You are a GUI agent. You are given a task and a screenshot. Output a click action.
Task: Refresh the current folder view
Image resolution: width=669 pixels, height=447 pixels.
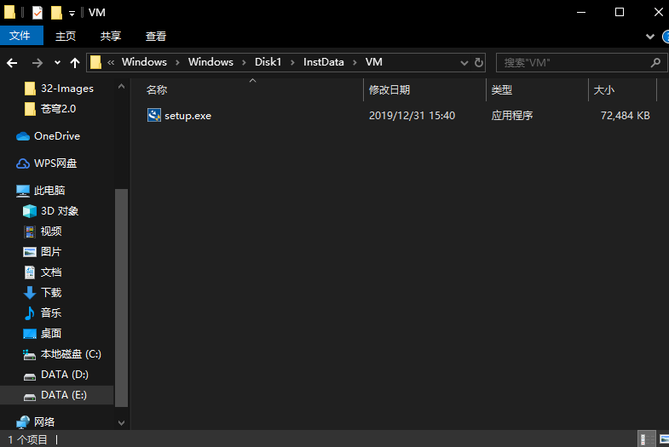[479, 63]
